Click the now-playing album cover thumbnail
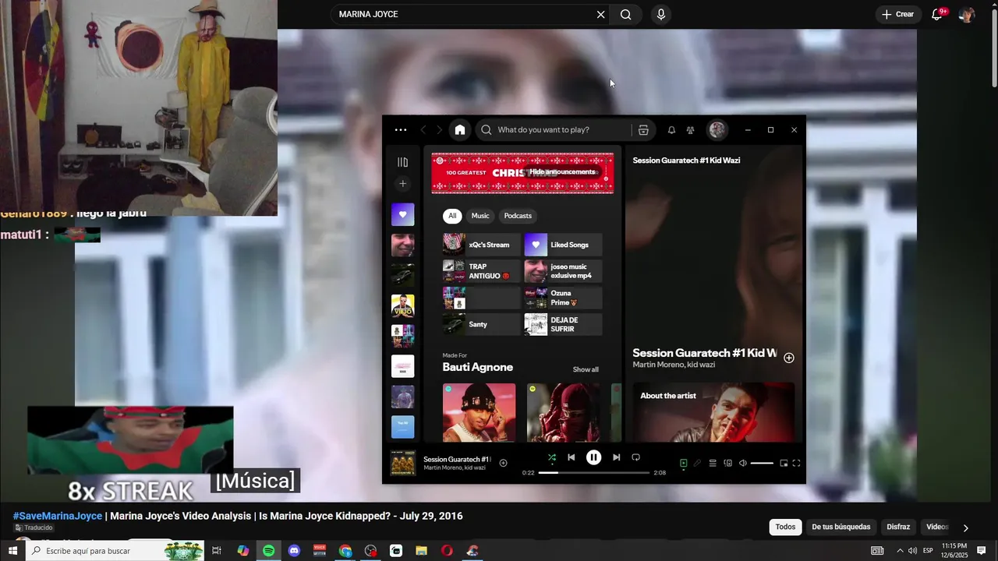Viewport: 998px width, 561px height. pos(403,463)
